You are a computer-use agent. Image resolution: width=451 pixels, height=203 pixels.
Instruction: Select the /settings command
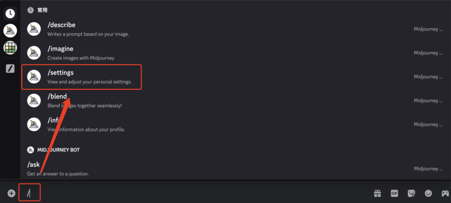click(61, 73)
